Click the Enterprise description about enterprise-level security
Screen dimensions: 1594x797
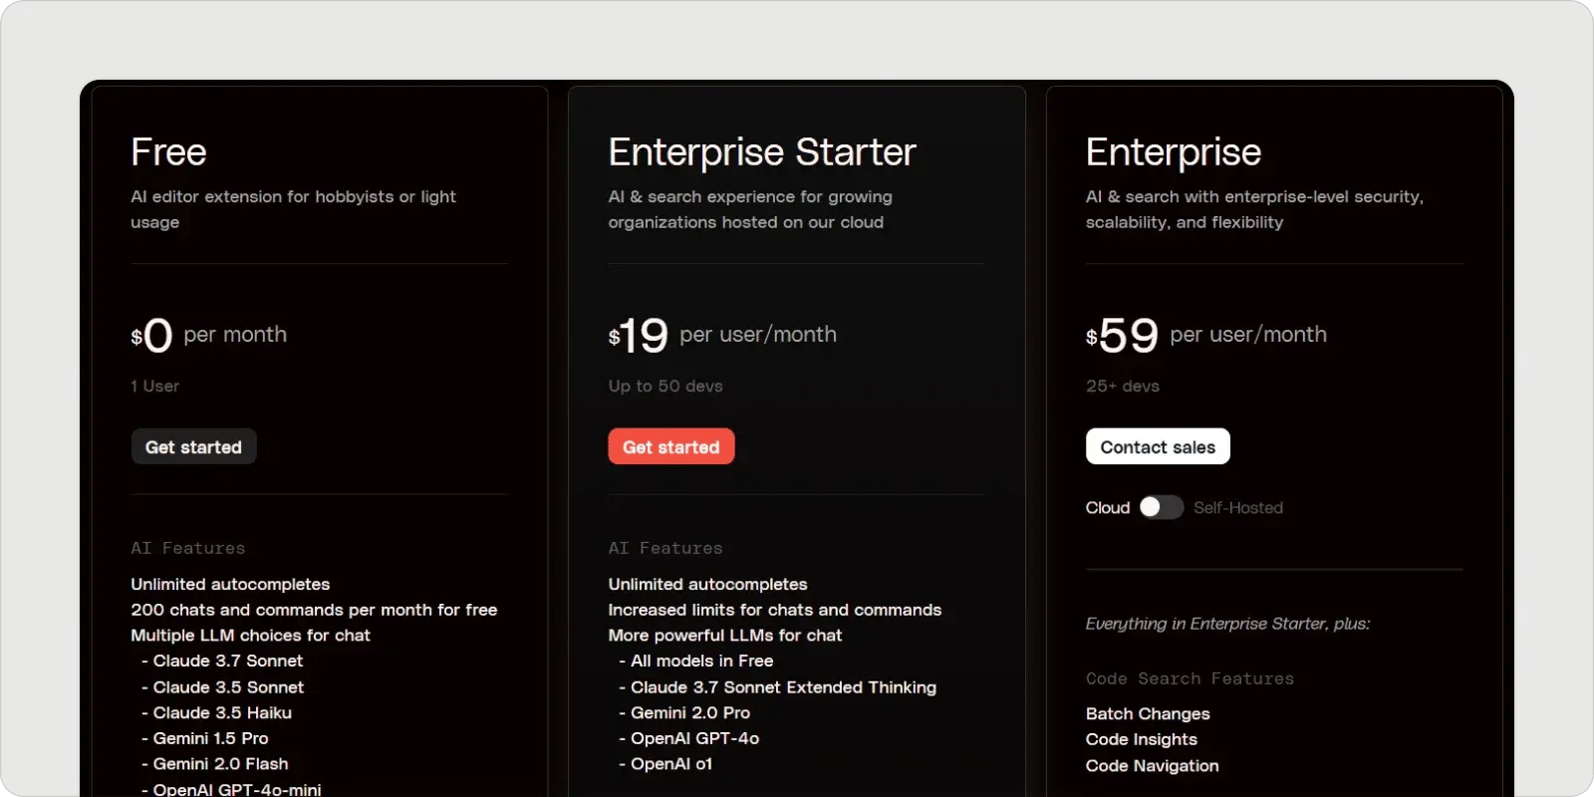[x=1255, y=209]
